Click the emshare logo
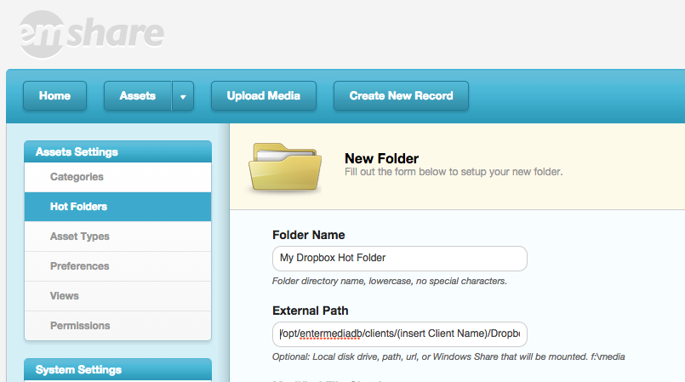685x382 pixels. point(92,34)
